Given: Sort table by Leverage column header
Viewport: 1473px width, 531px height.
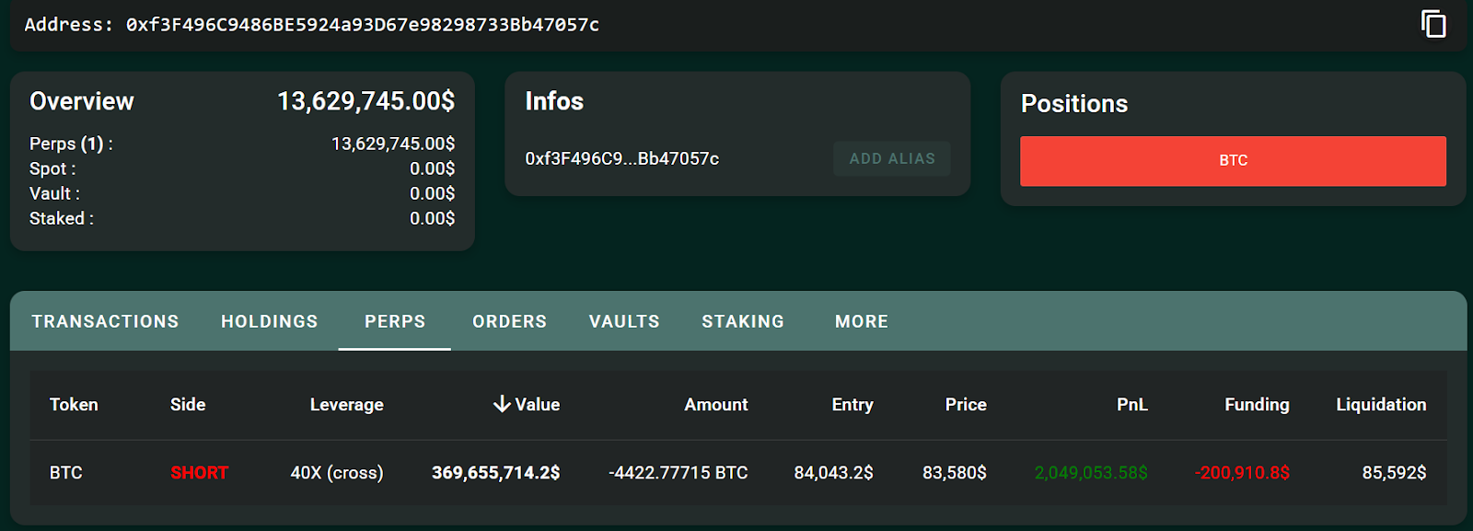Looking at the screenshot, I should 346,405.
